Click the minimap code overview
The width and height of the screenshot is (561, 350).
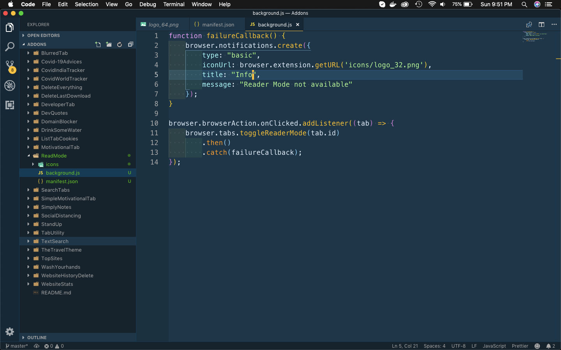(535, 36)
